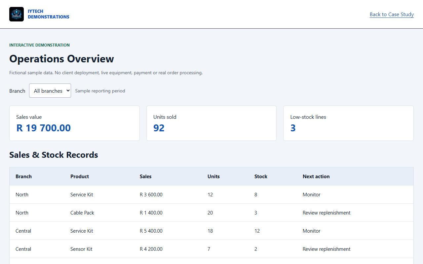This screenshot has width=423, height=264.
Task: Open the Branch dropdown showing All branches
Action: click(50, 91)
